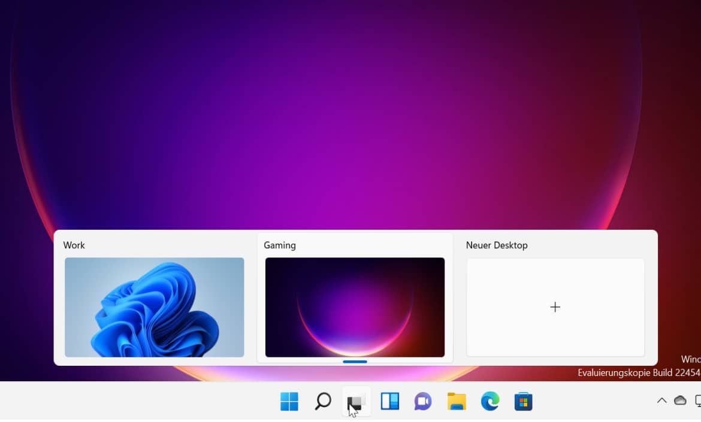Switch to the Work desktop thumbnail
Image resolution: width=701 pixels, height=422 pixels.
click(x=155, y=307)
